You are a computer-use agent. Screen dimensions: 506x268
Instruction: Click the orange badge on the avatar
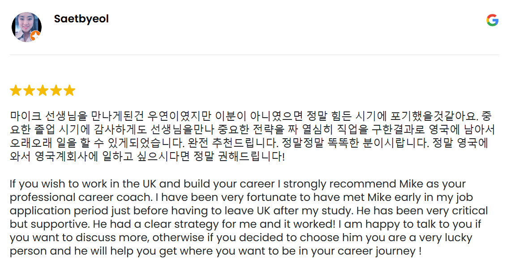[35, 35]
